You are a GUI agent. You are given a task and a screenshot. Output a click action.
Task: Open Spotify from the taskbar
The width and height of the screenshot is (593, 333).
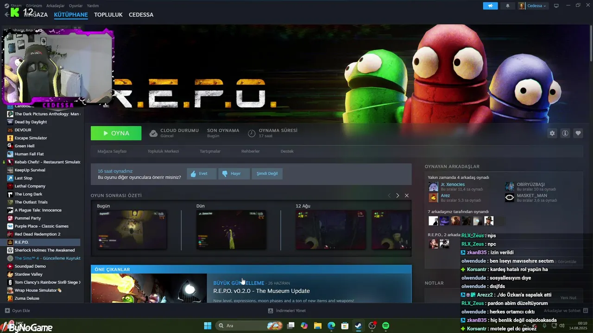click(385, 326)
